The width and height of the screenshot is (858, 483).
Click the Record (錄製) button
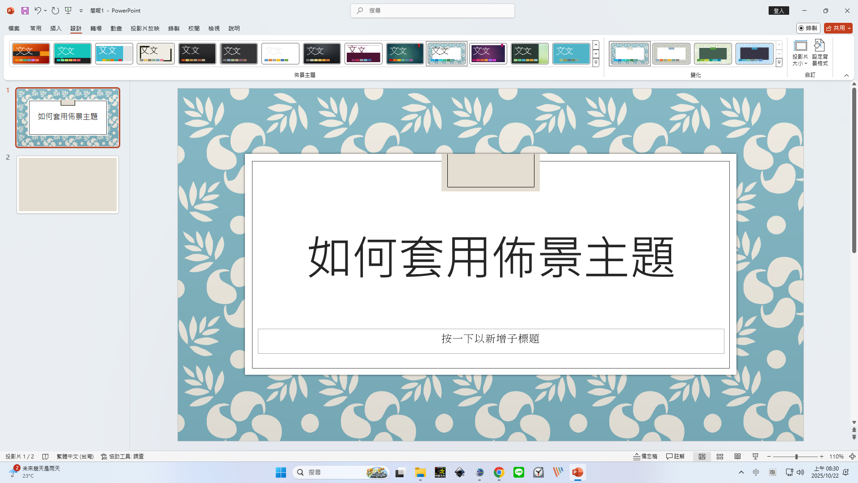[x=808, y=28]
